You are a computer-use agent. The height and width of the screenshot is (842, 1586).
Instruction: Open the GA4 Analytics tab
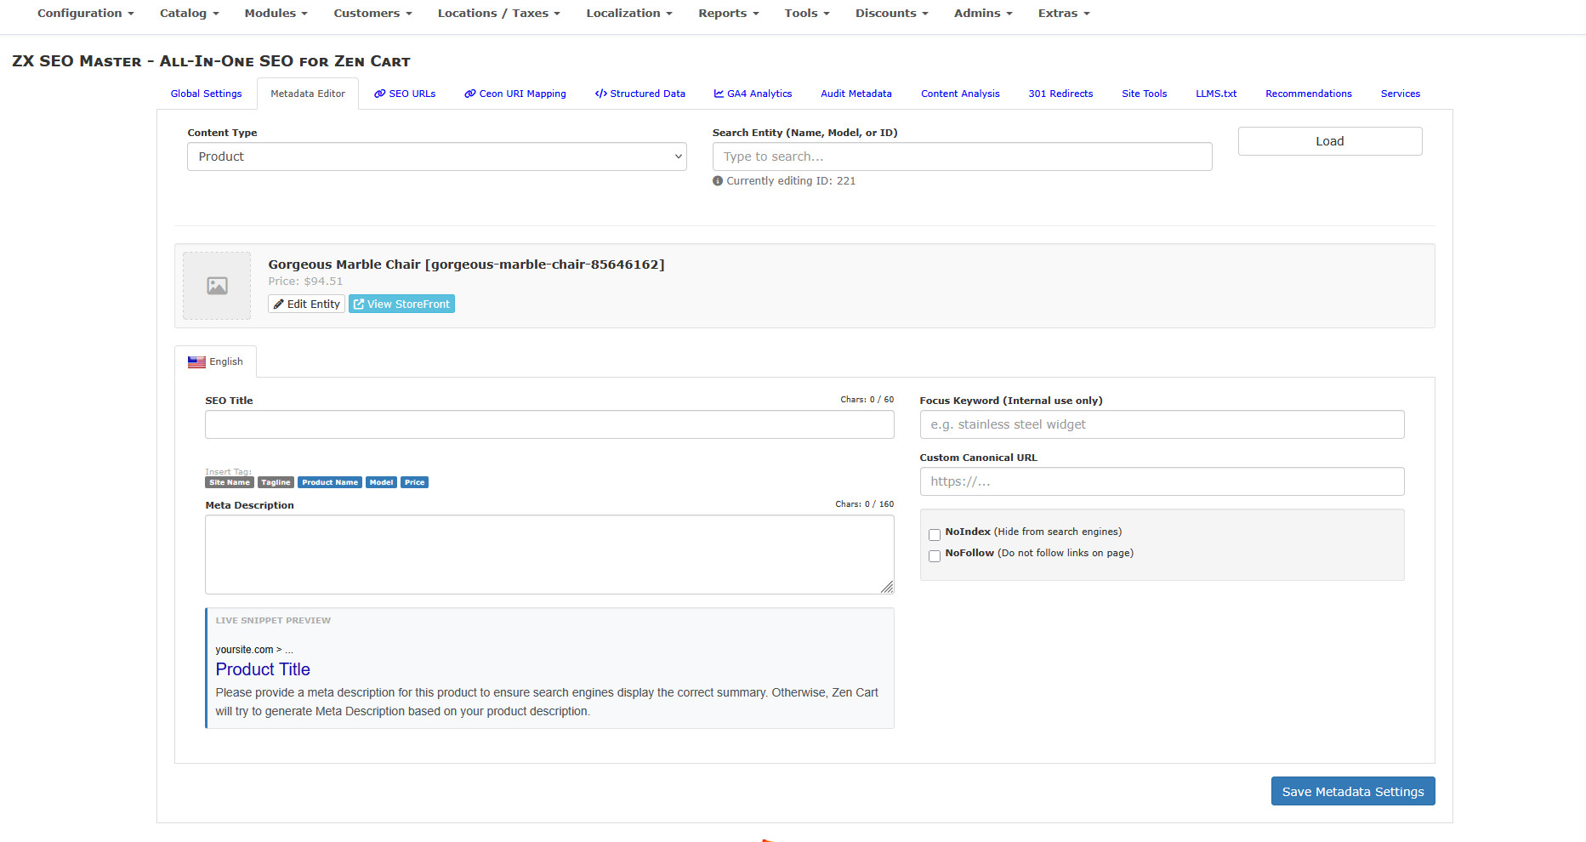point(753,94)
